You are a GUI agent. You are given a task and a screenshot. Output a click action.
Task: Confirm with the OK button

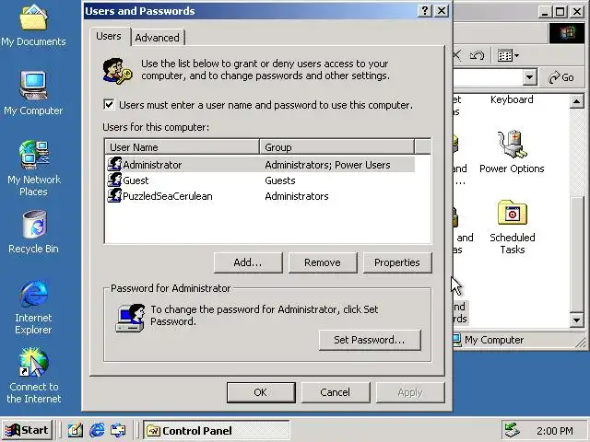tap(261, 392)
